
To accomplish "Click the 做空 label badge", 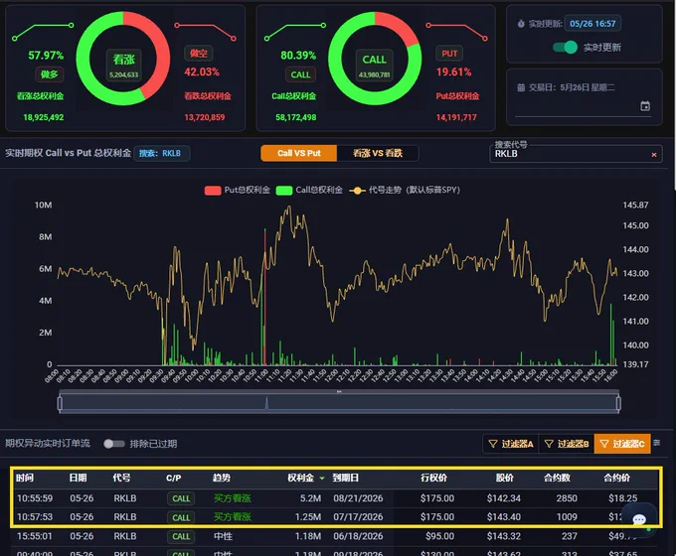I will (198, 54).
